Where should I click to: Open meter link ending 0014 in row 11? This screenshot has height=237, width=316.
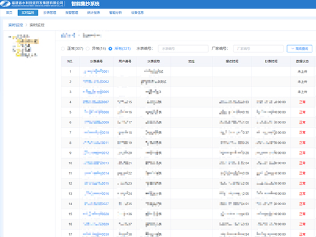(x=96, y=173)
